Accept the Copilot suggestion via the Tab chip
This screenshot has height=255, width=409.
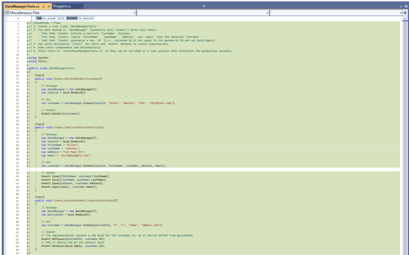click(39, 18)
